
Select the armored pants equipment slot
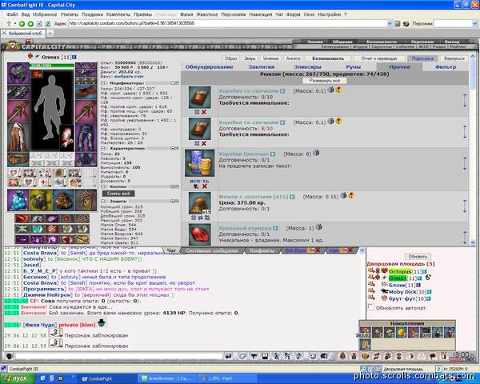(86, 138)
